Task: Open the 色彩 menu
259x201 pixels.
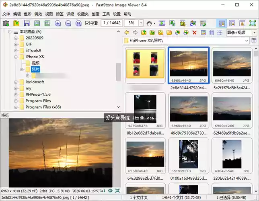Action: 28,14
